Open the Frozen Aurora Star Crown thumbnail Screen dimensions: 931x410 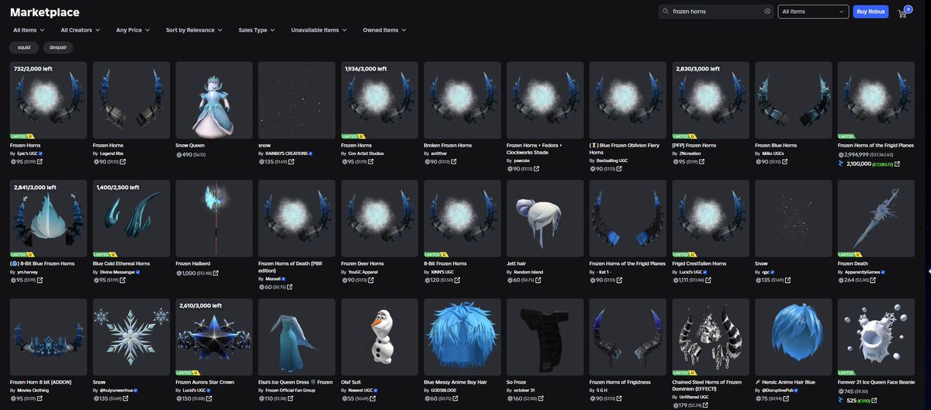(214, 336)
